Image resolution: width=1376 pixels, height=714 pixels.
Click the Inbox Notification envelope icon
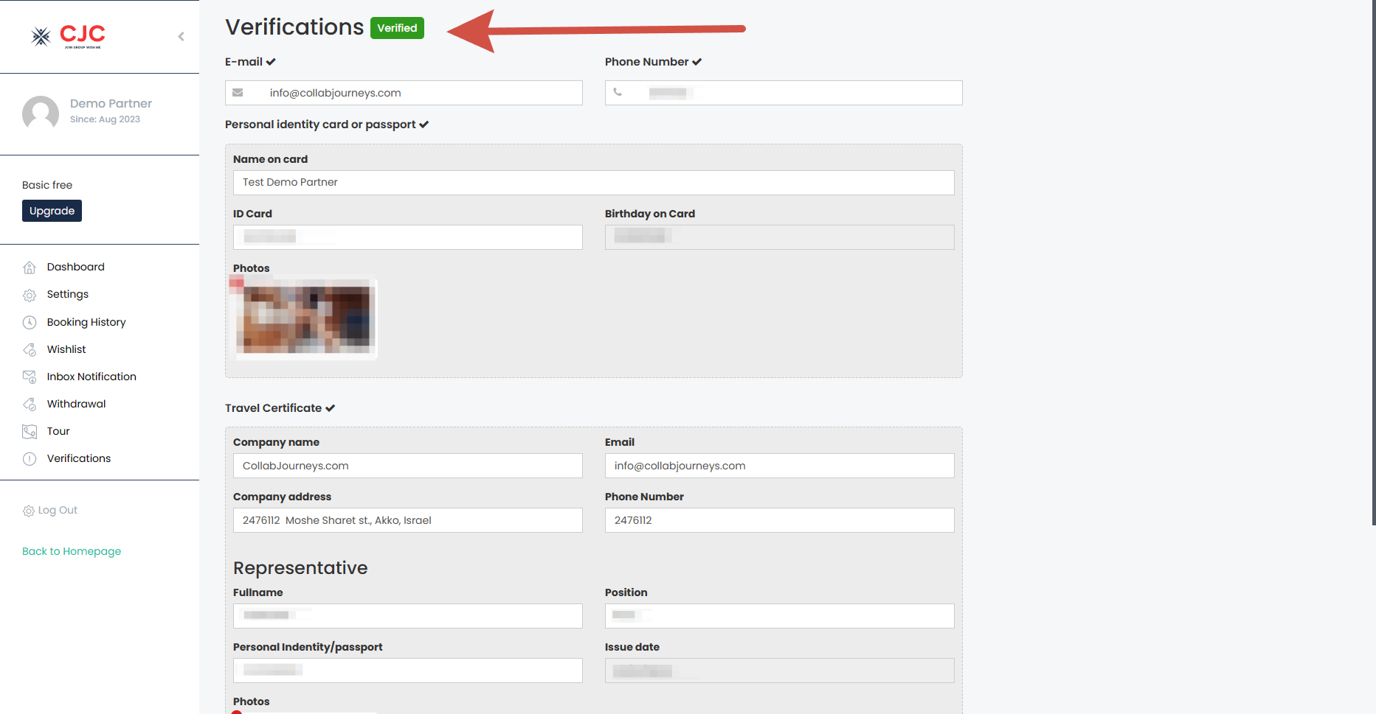[30, 377]
